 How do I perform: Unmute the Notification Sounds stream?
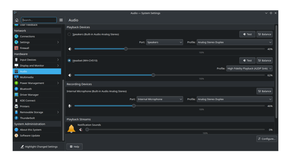coord(81,130)
